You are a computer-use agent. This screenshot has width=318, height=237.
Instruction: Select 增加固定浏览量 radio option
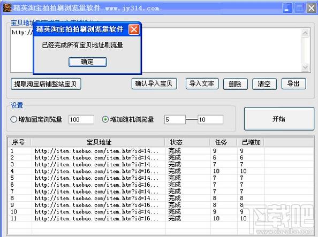tap(13, 119)
